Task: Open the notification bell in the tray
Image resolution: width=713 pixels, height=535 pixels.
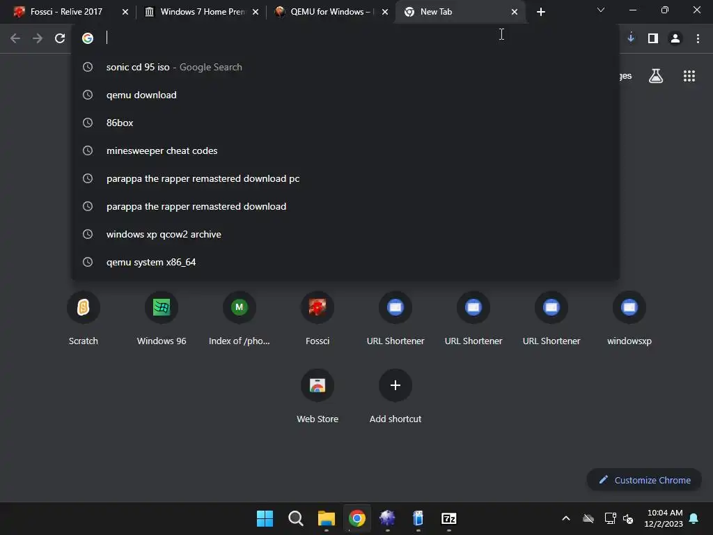Action: click(694, 518)
